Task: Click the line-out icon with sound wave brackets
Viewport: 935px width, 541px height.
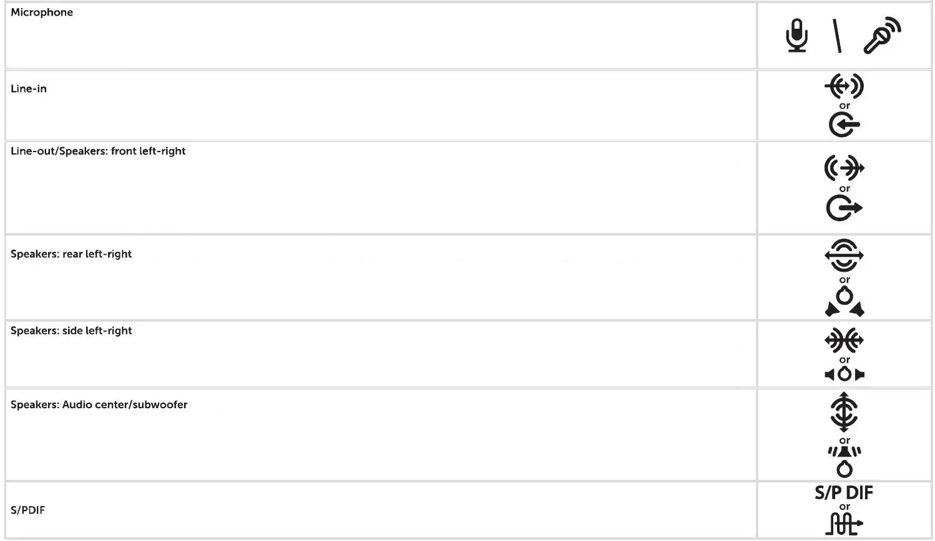Action: click(x=844, y=168)
